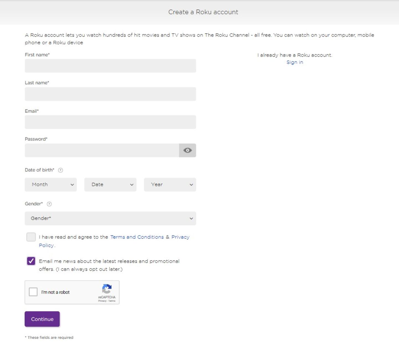The width and height of the screenshot is (399, 353).
Task: Check the Terms and Conditions agreement box
Action: click(x=31, y=237)
